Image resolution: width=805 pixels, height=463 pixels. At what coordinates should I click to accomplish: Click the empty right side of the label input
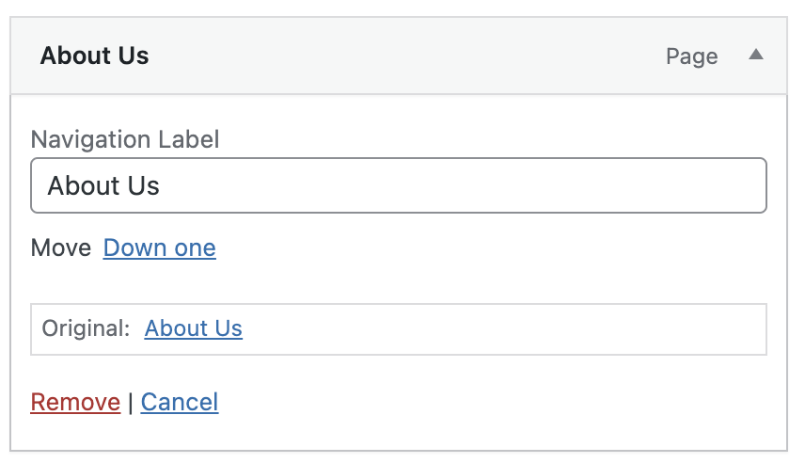[x=611, y=185]
